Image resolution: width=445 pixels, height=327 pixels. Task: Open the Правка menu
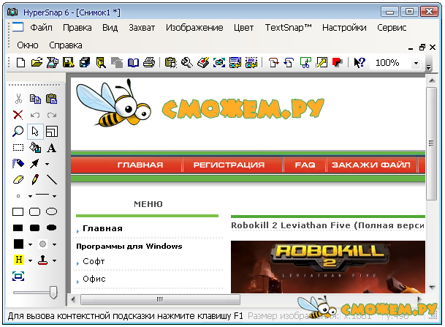click(x=77, y=28)
